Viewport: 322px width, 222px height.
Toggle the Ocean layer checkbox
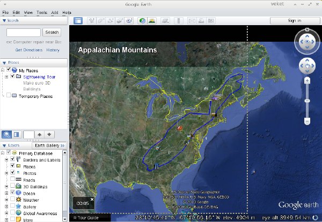[12, 192]
